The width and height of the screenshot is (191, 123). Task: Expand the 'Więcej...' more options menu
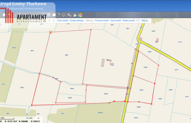[145, 21]
